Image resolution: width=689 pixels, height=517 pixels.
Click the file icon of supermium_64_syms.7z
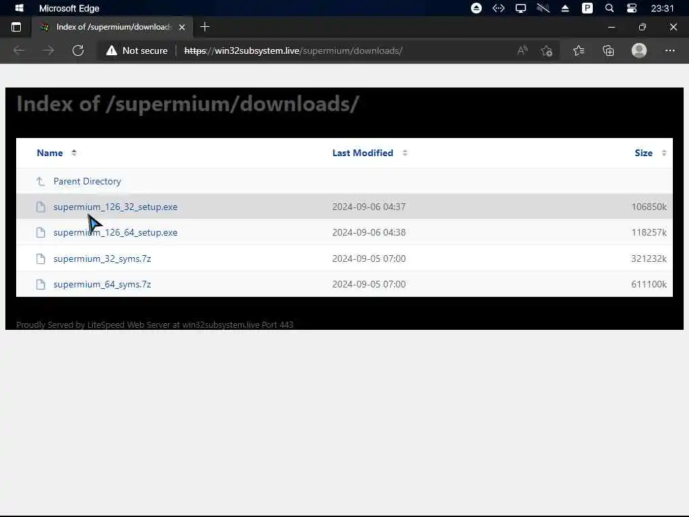(40, 285)
